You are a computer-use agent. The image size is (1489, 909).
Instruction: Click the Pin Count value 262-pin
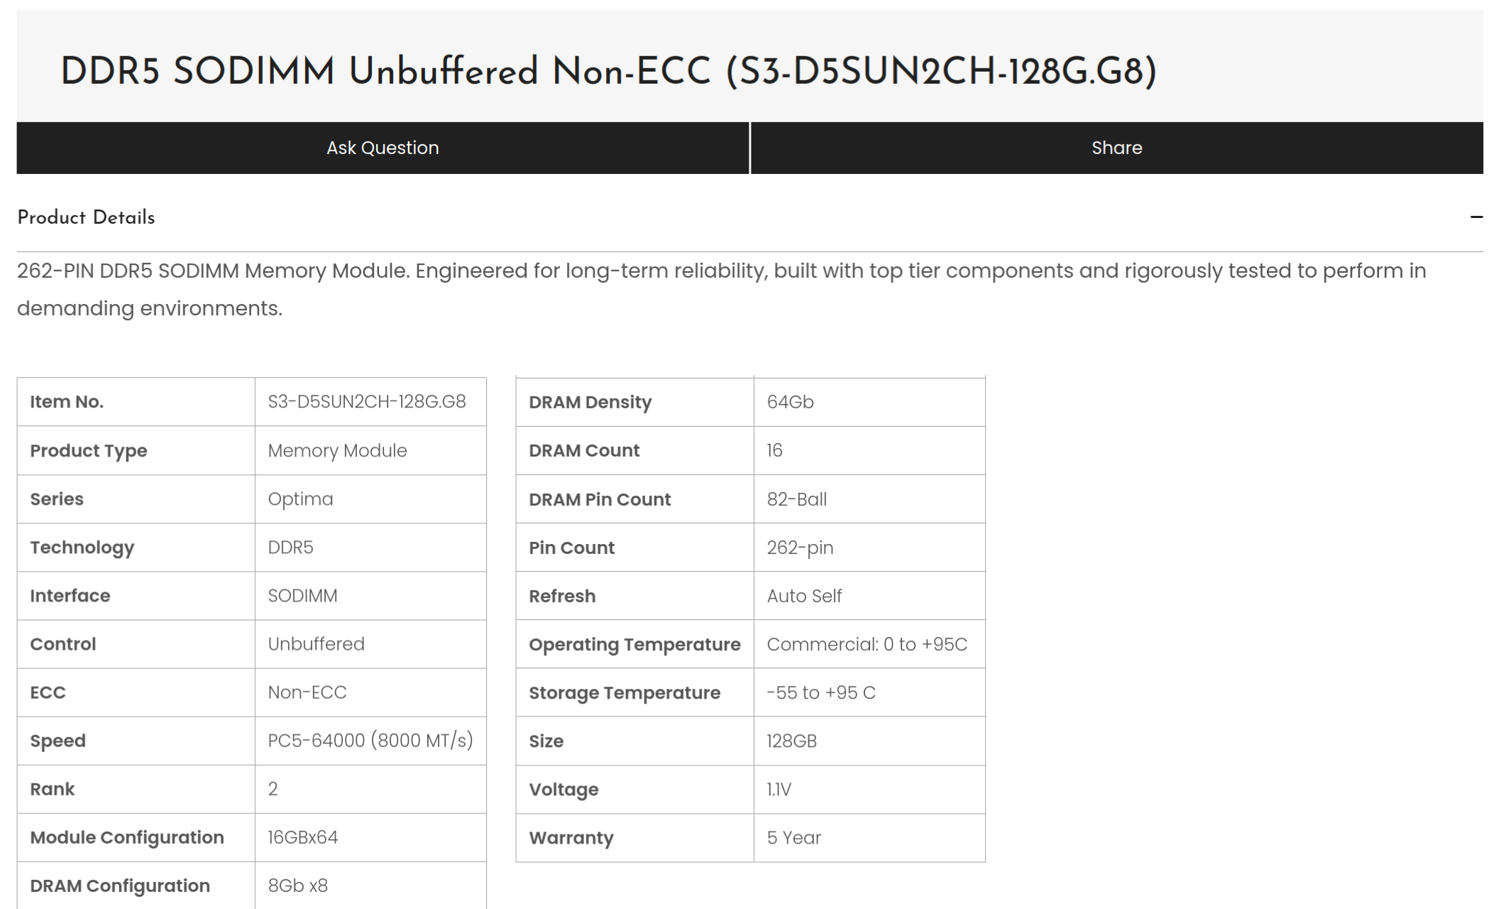[x=801, y=548]
